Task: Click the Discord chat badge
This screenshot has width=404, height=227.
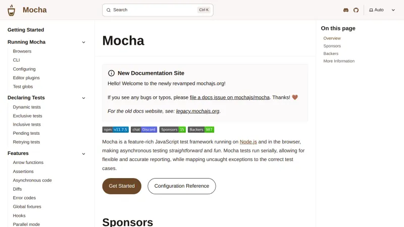Action: (x=144, y=130)
